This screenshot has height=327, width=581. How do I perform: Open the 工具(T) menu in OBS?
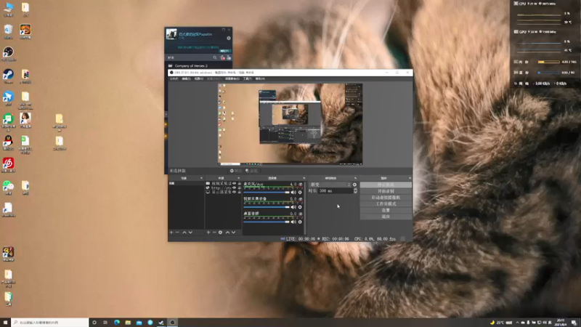(x=248, y=79)
